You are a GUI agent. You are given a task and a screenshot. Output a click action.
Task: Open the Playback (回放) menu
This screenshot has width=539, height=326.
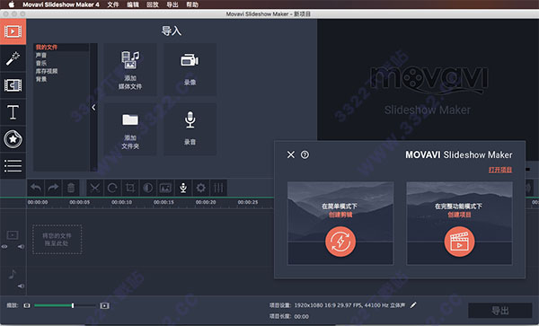(x=153, y=4)
